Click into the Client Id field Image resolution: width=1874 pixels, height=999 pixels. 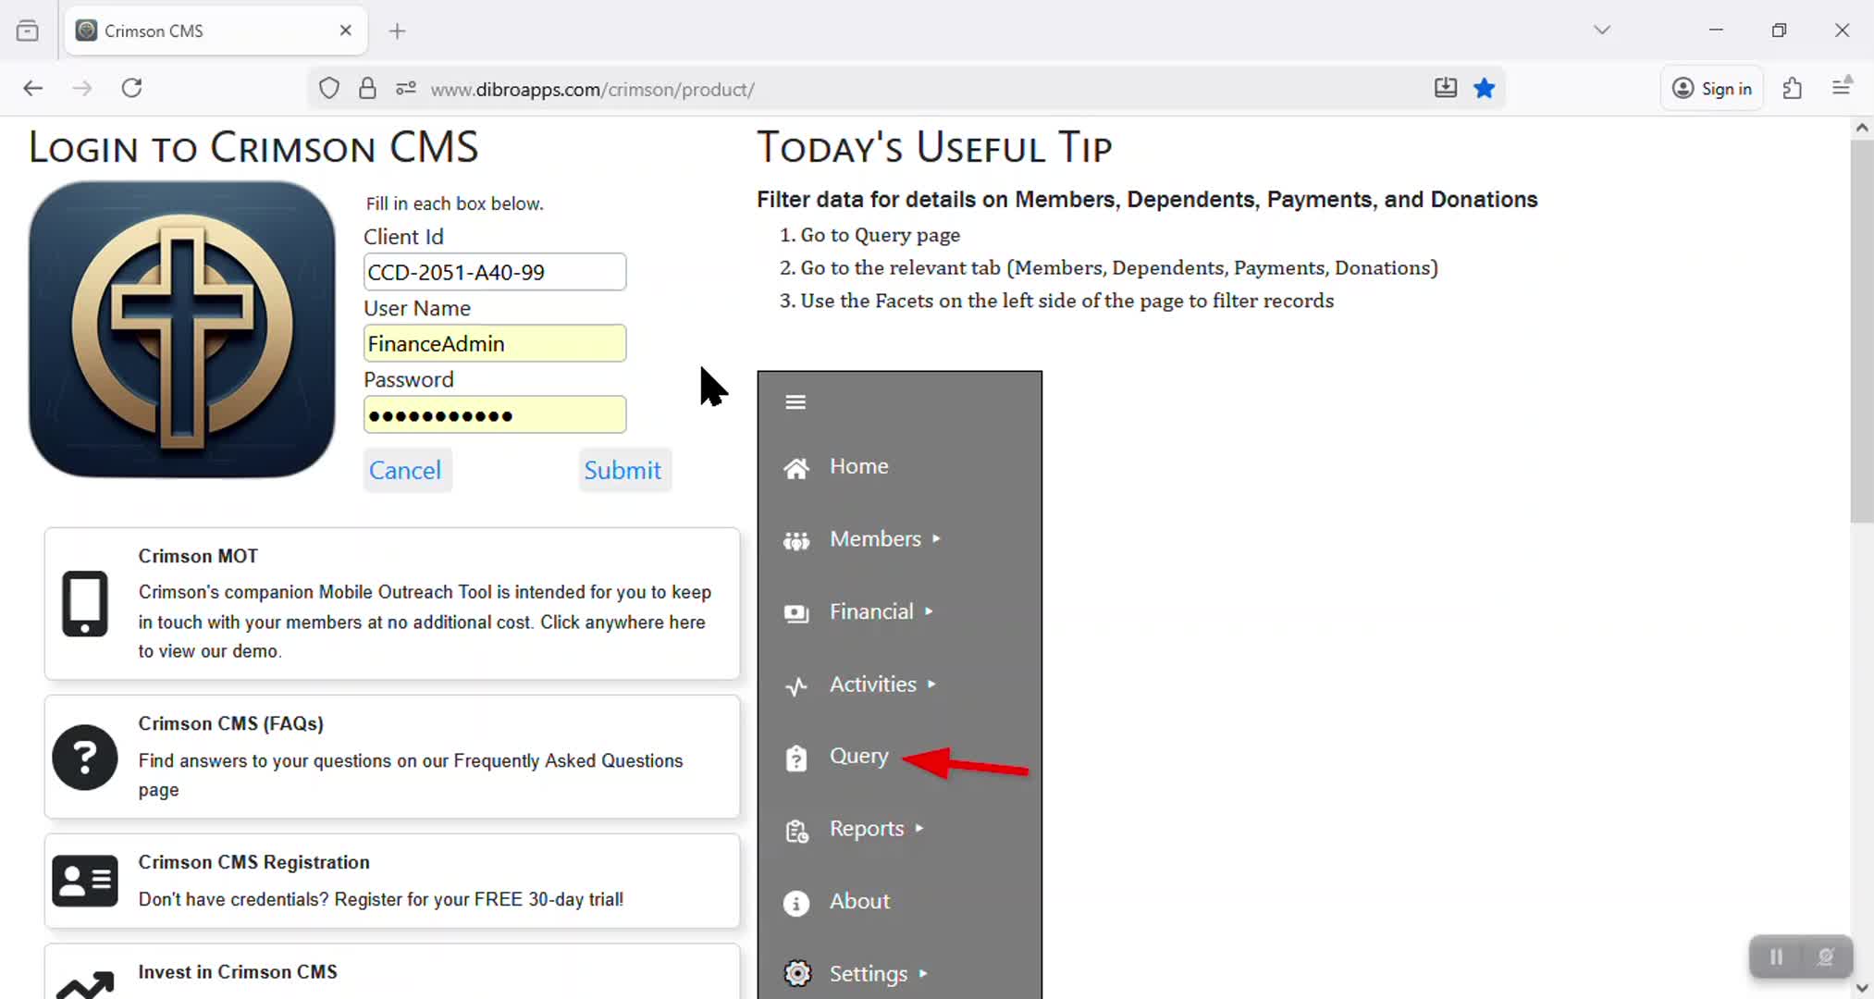pyautogui.click(x=494, y=272)
